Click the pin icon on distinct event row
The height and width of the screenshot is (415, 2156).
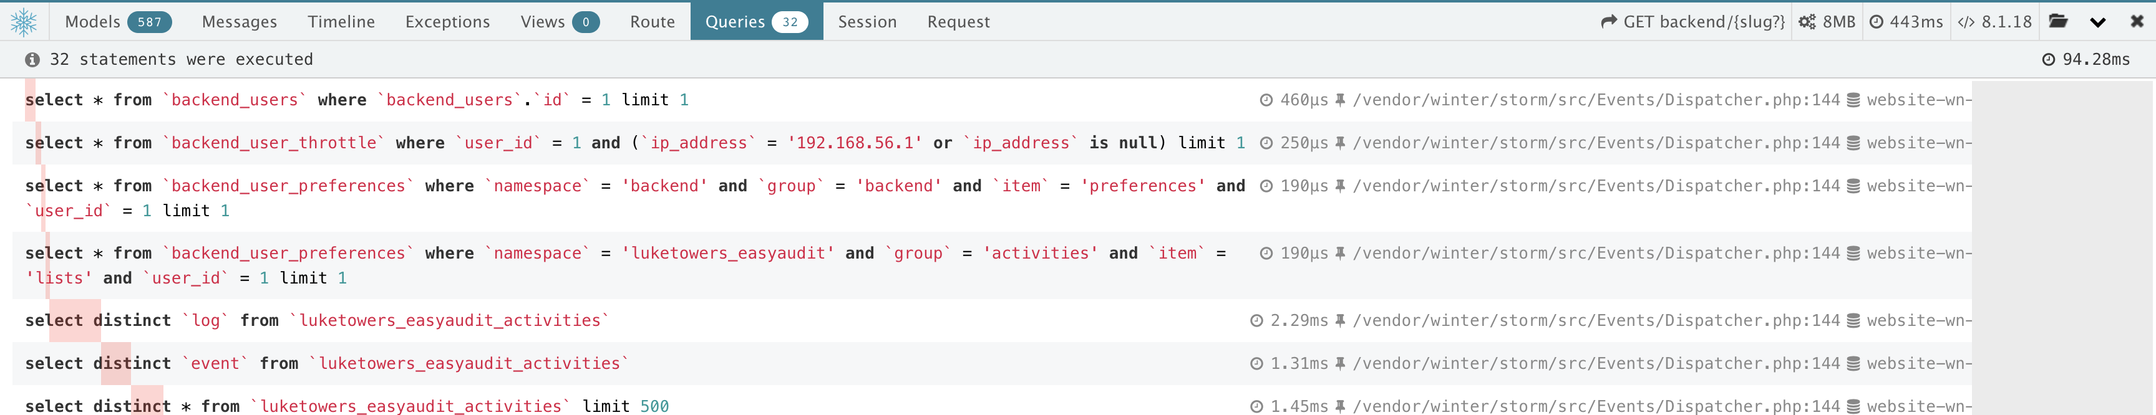[1340, 363]
